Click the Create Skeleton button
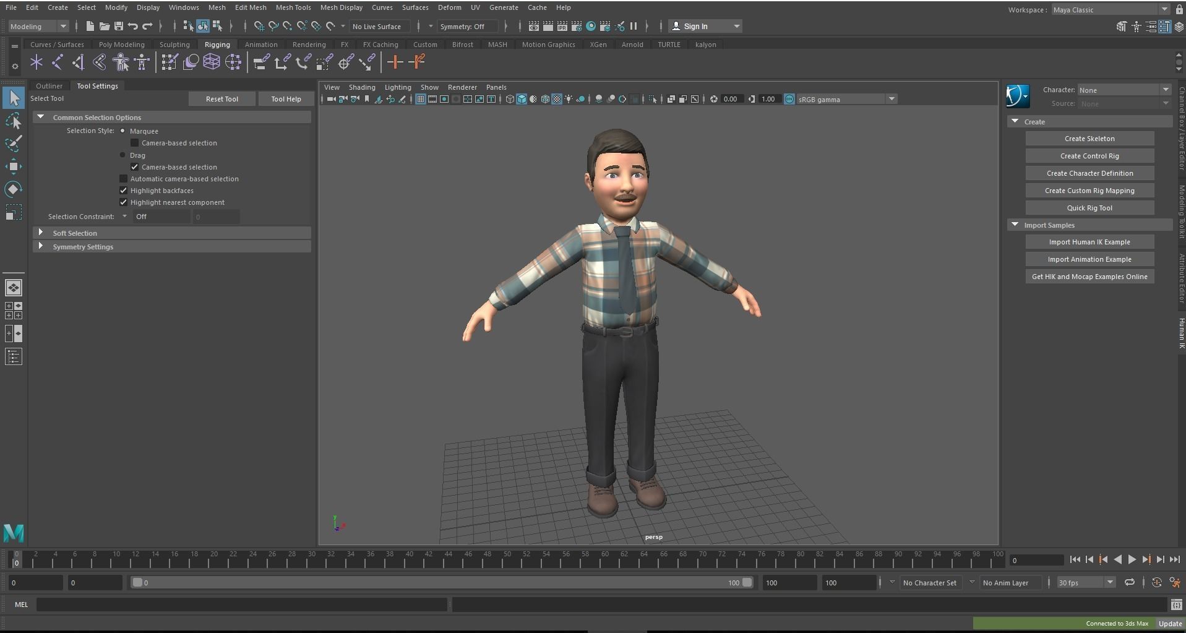This screenshot has height=633, width=1186. (1089, 139)
